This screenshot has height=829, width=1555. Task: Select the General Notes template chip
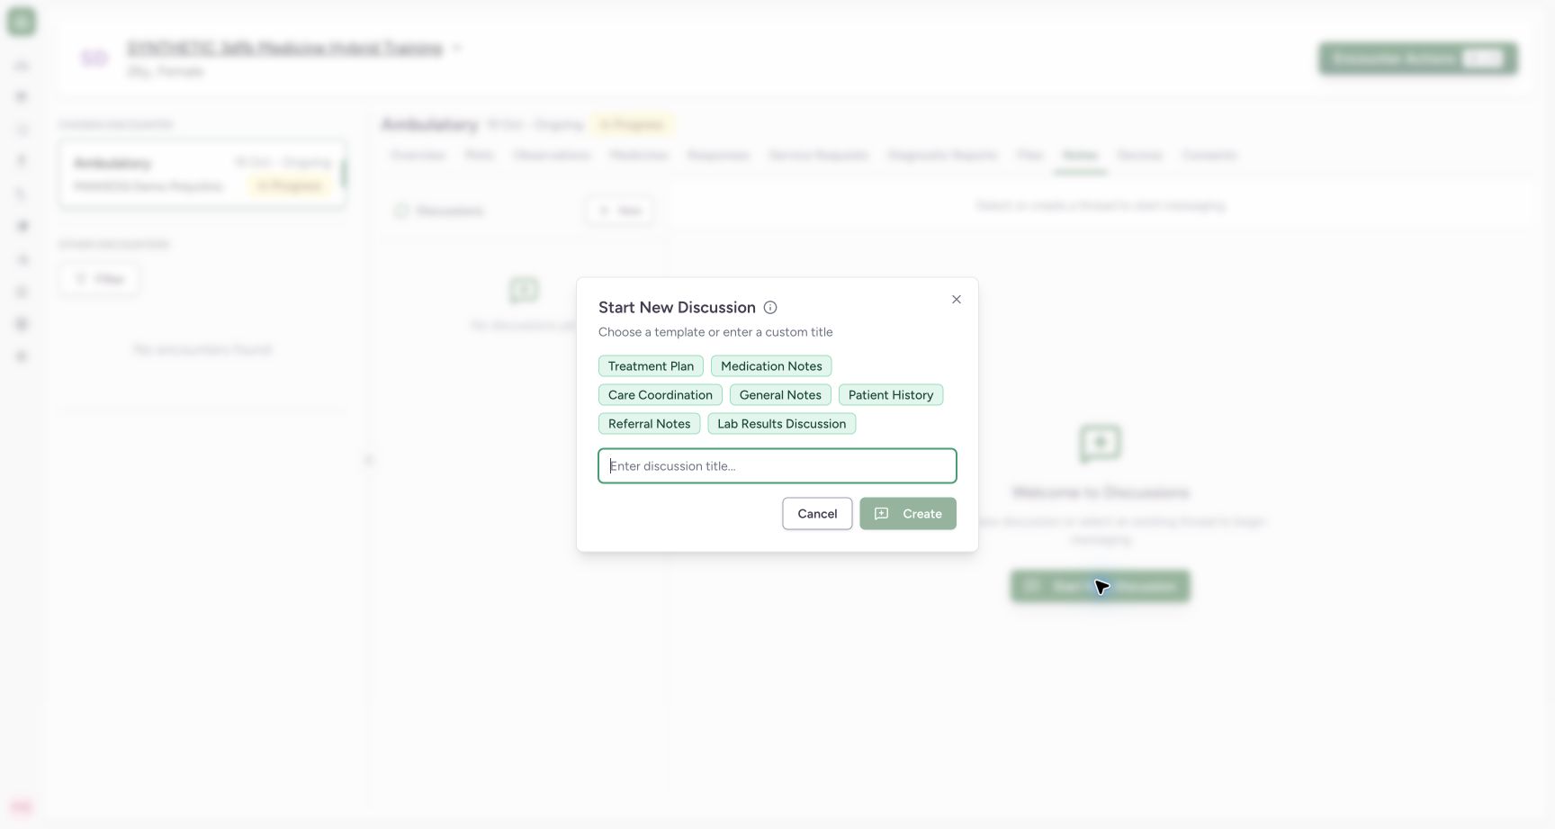(780, 395)
